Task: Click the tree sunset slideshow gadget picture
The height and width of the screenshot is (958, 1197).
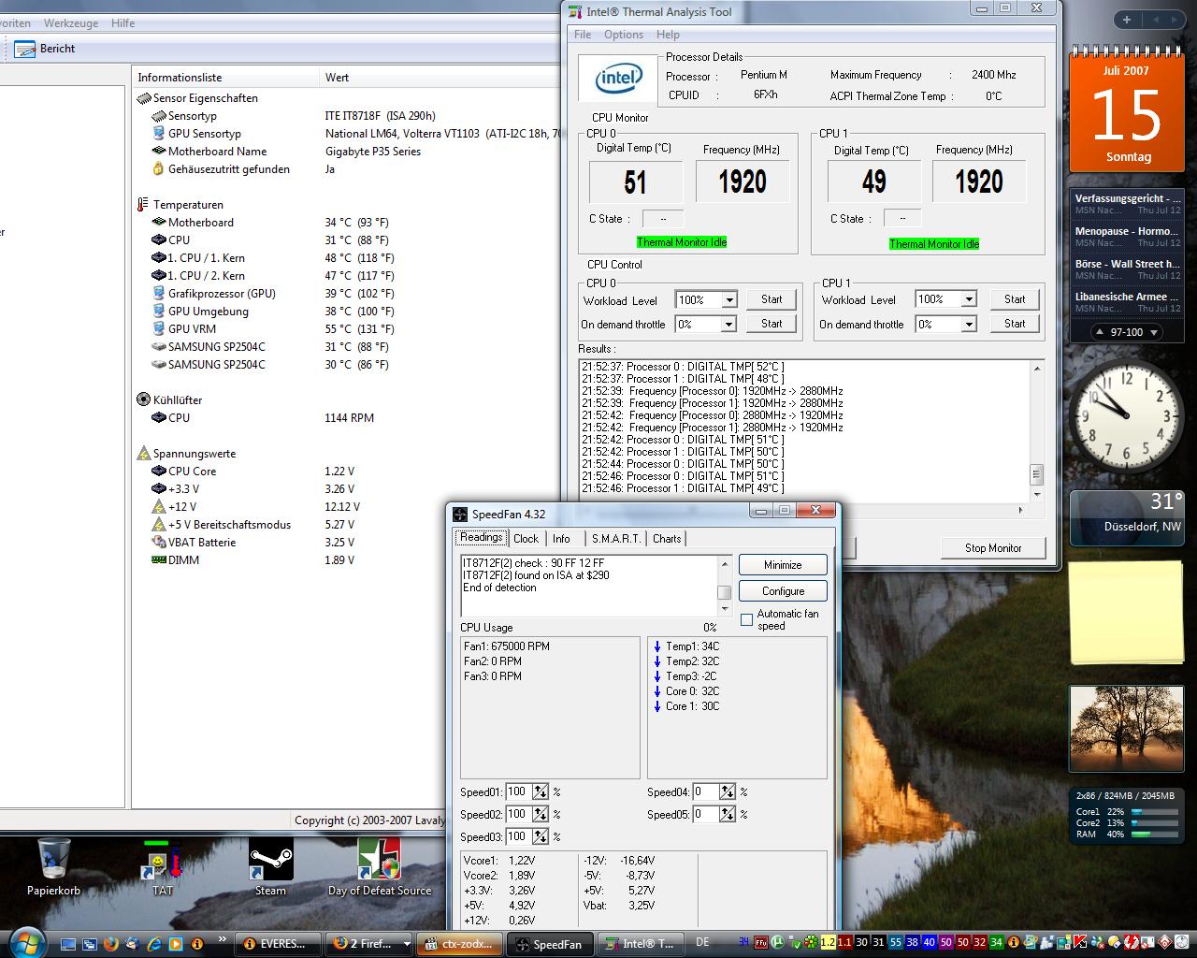Action: click(1127, 728)
